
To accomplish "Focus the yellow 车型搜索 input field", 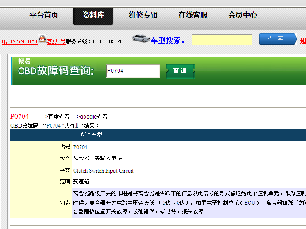I will (x=222, y=40).
